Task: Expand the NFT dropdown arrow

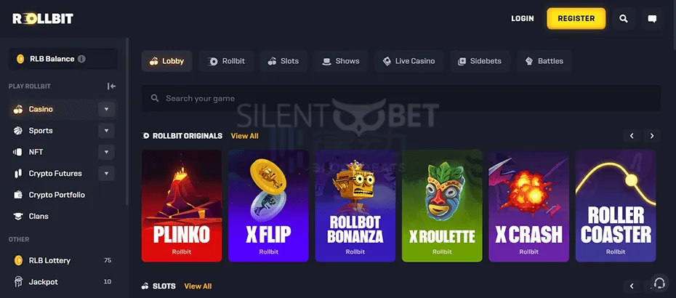Action: coord(106,152)
